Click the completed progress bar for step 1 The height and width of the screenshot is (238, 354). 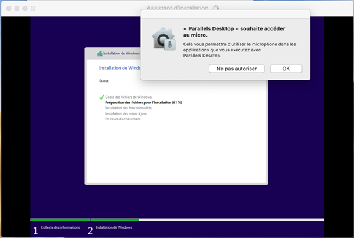60,220
